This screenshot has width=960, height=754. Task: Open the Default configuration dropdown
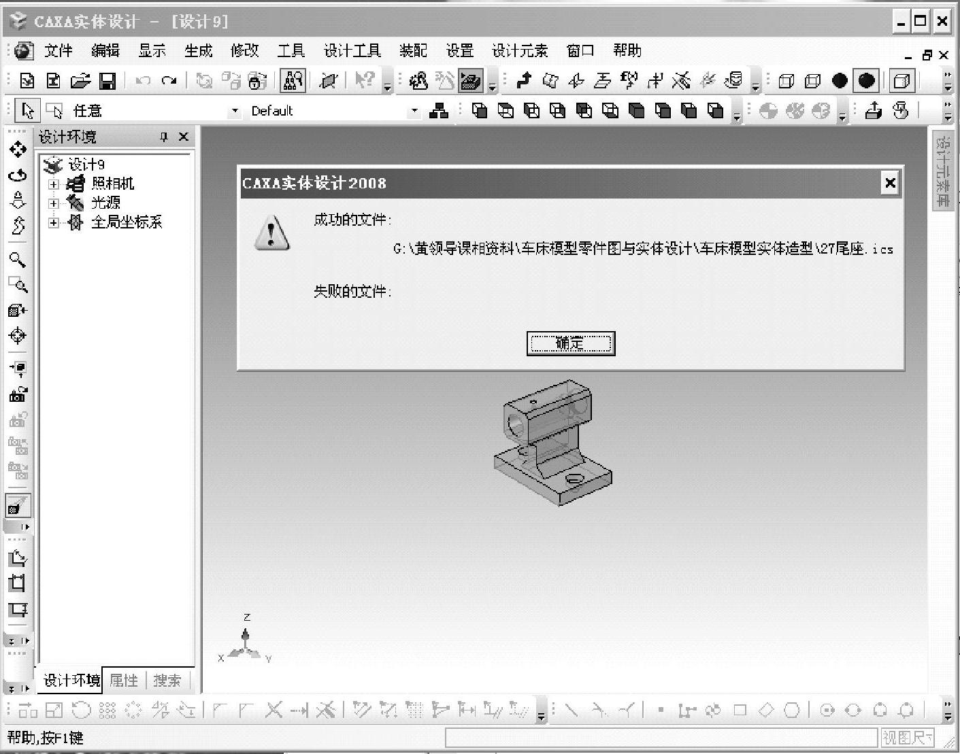[414, 111]
